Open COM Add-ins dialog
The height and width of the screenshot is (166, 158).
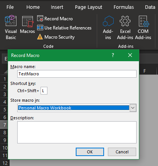(x=143, y=27)
